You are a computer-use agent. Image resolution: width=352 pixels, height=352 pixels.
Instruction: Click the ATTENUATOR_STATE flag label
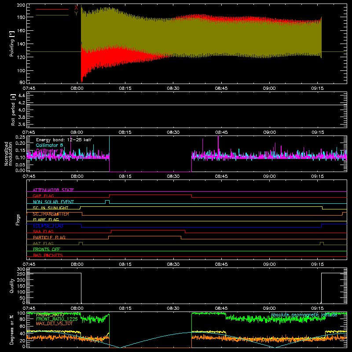(53, 190)
